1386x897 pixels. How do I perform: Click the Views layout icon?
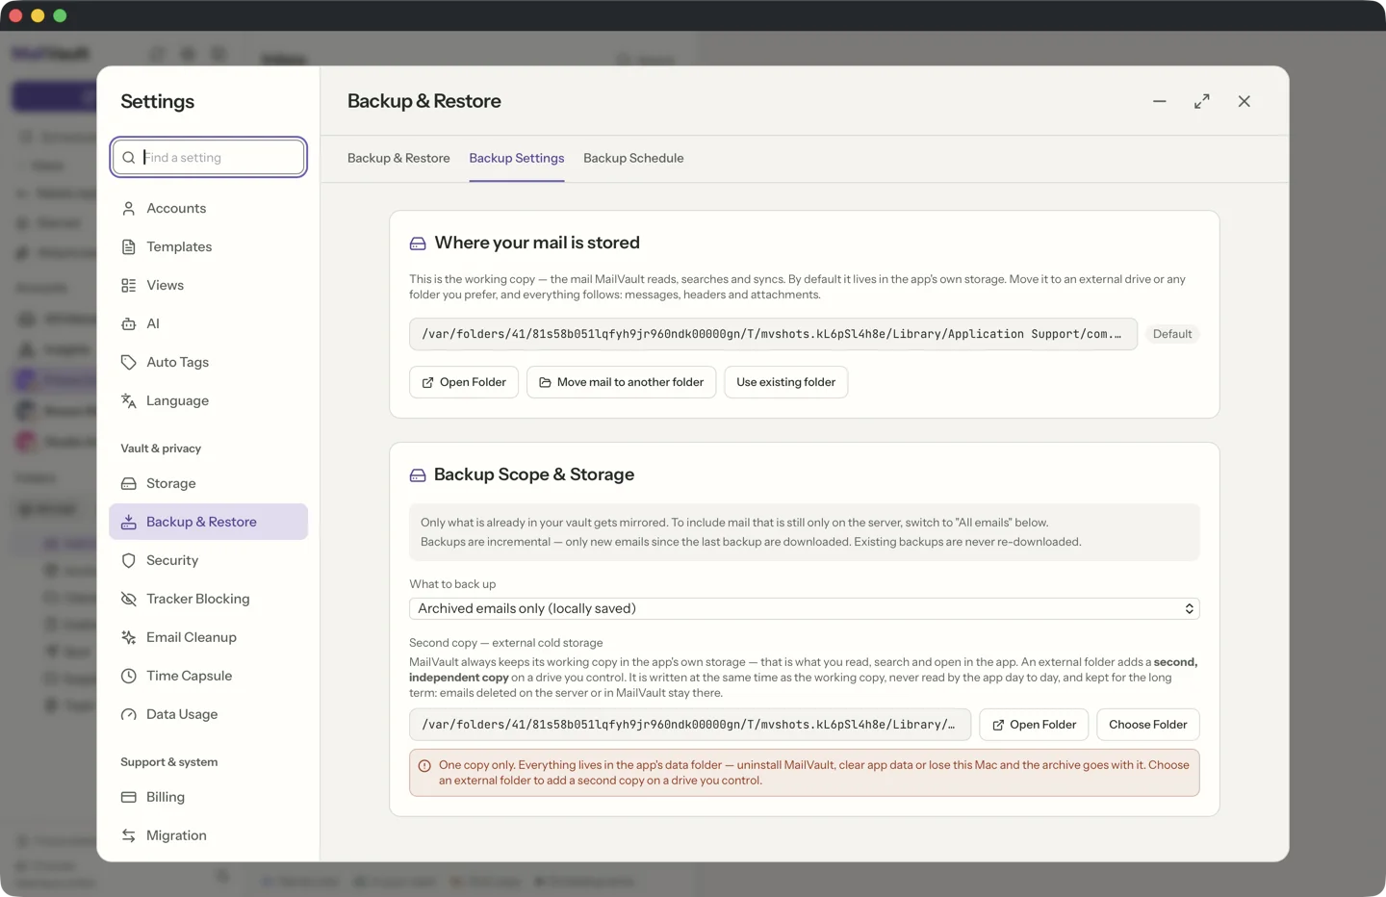pyautogui.click(x=129, y=285)
